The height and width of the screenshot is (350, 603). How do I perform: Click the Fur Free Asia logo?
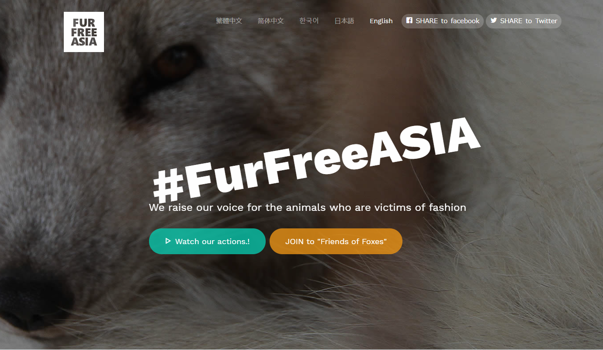[x=84, y=32]
